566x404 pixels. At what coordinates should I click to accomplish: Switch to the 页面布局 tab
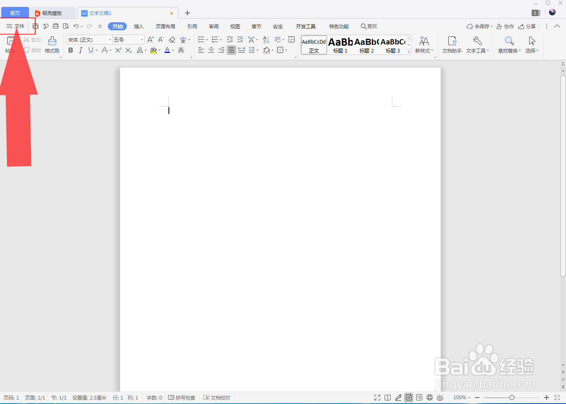click(x=166, y=26)
